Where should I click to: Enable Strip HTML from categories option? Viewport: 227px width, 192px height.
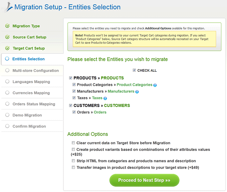[73, 161]
